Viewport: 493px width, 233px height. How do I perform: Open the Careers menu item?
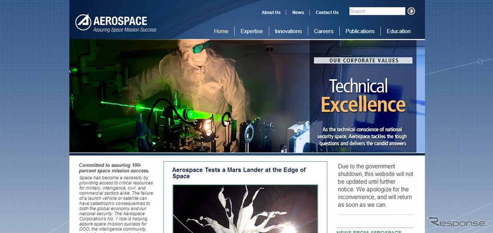[x=323, y=31]
